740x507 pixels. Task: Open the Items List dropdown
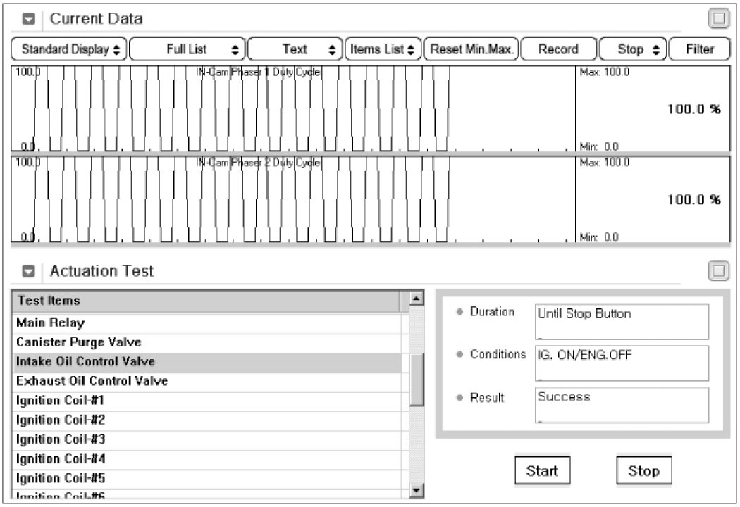point(383,49)
